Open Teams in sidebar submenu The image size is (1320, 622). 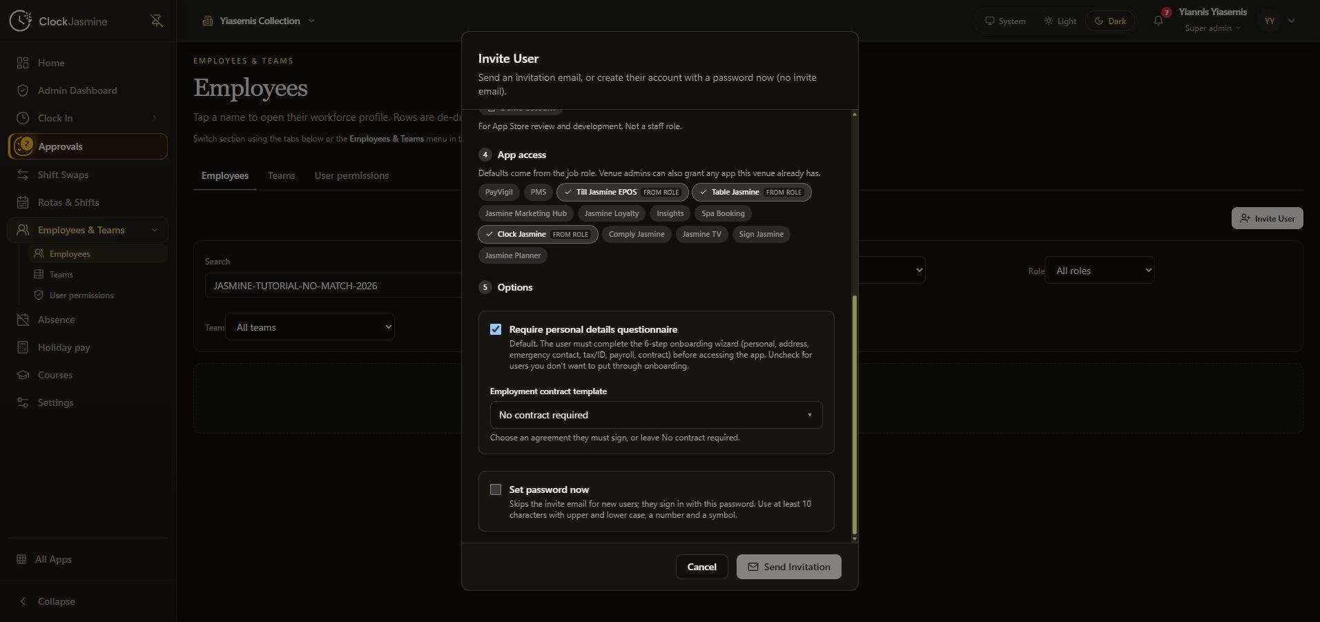(61, 275)
